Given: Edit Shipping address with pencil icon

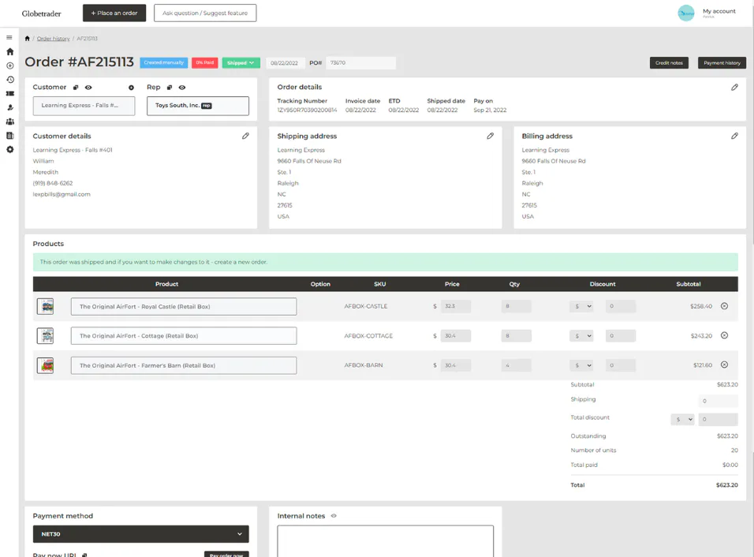Looking at the screenshot, I should (490, 136).
